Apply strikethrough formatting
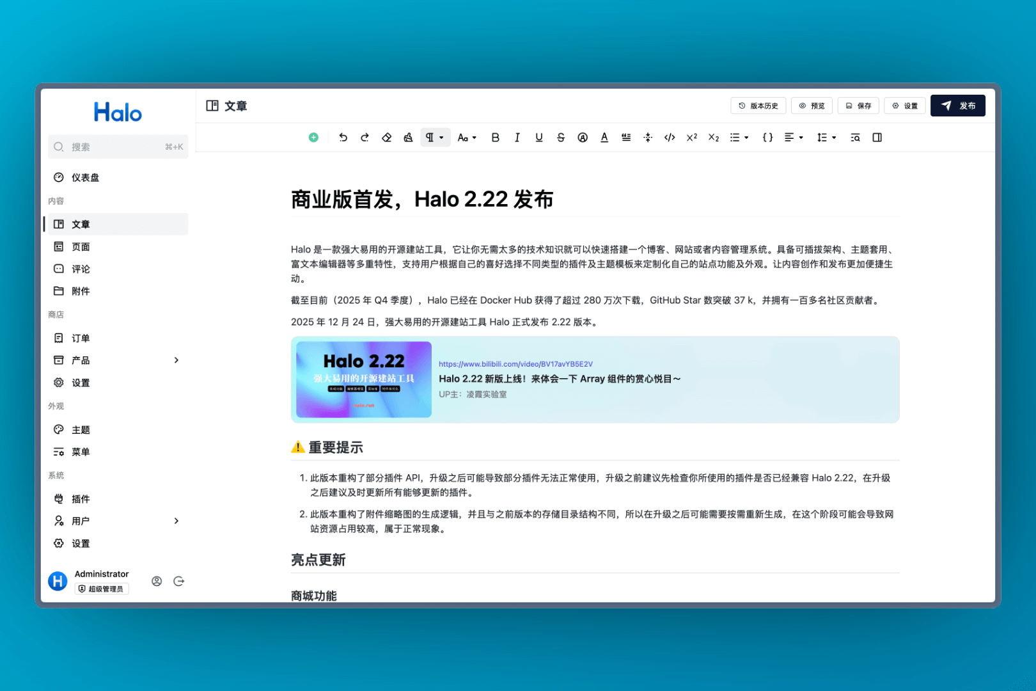The width and height of the screenshot is (1036, 691). pyautogui.click(x=561, y=138)
